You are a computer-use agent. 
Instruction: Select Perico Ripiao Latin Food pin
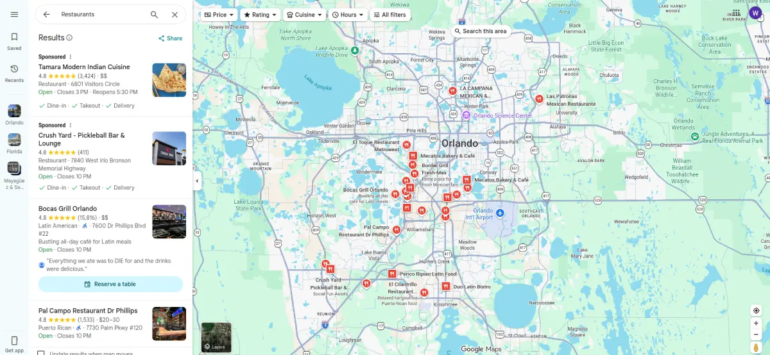(x=391, y=274)
